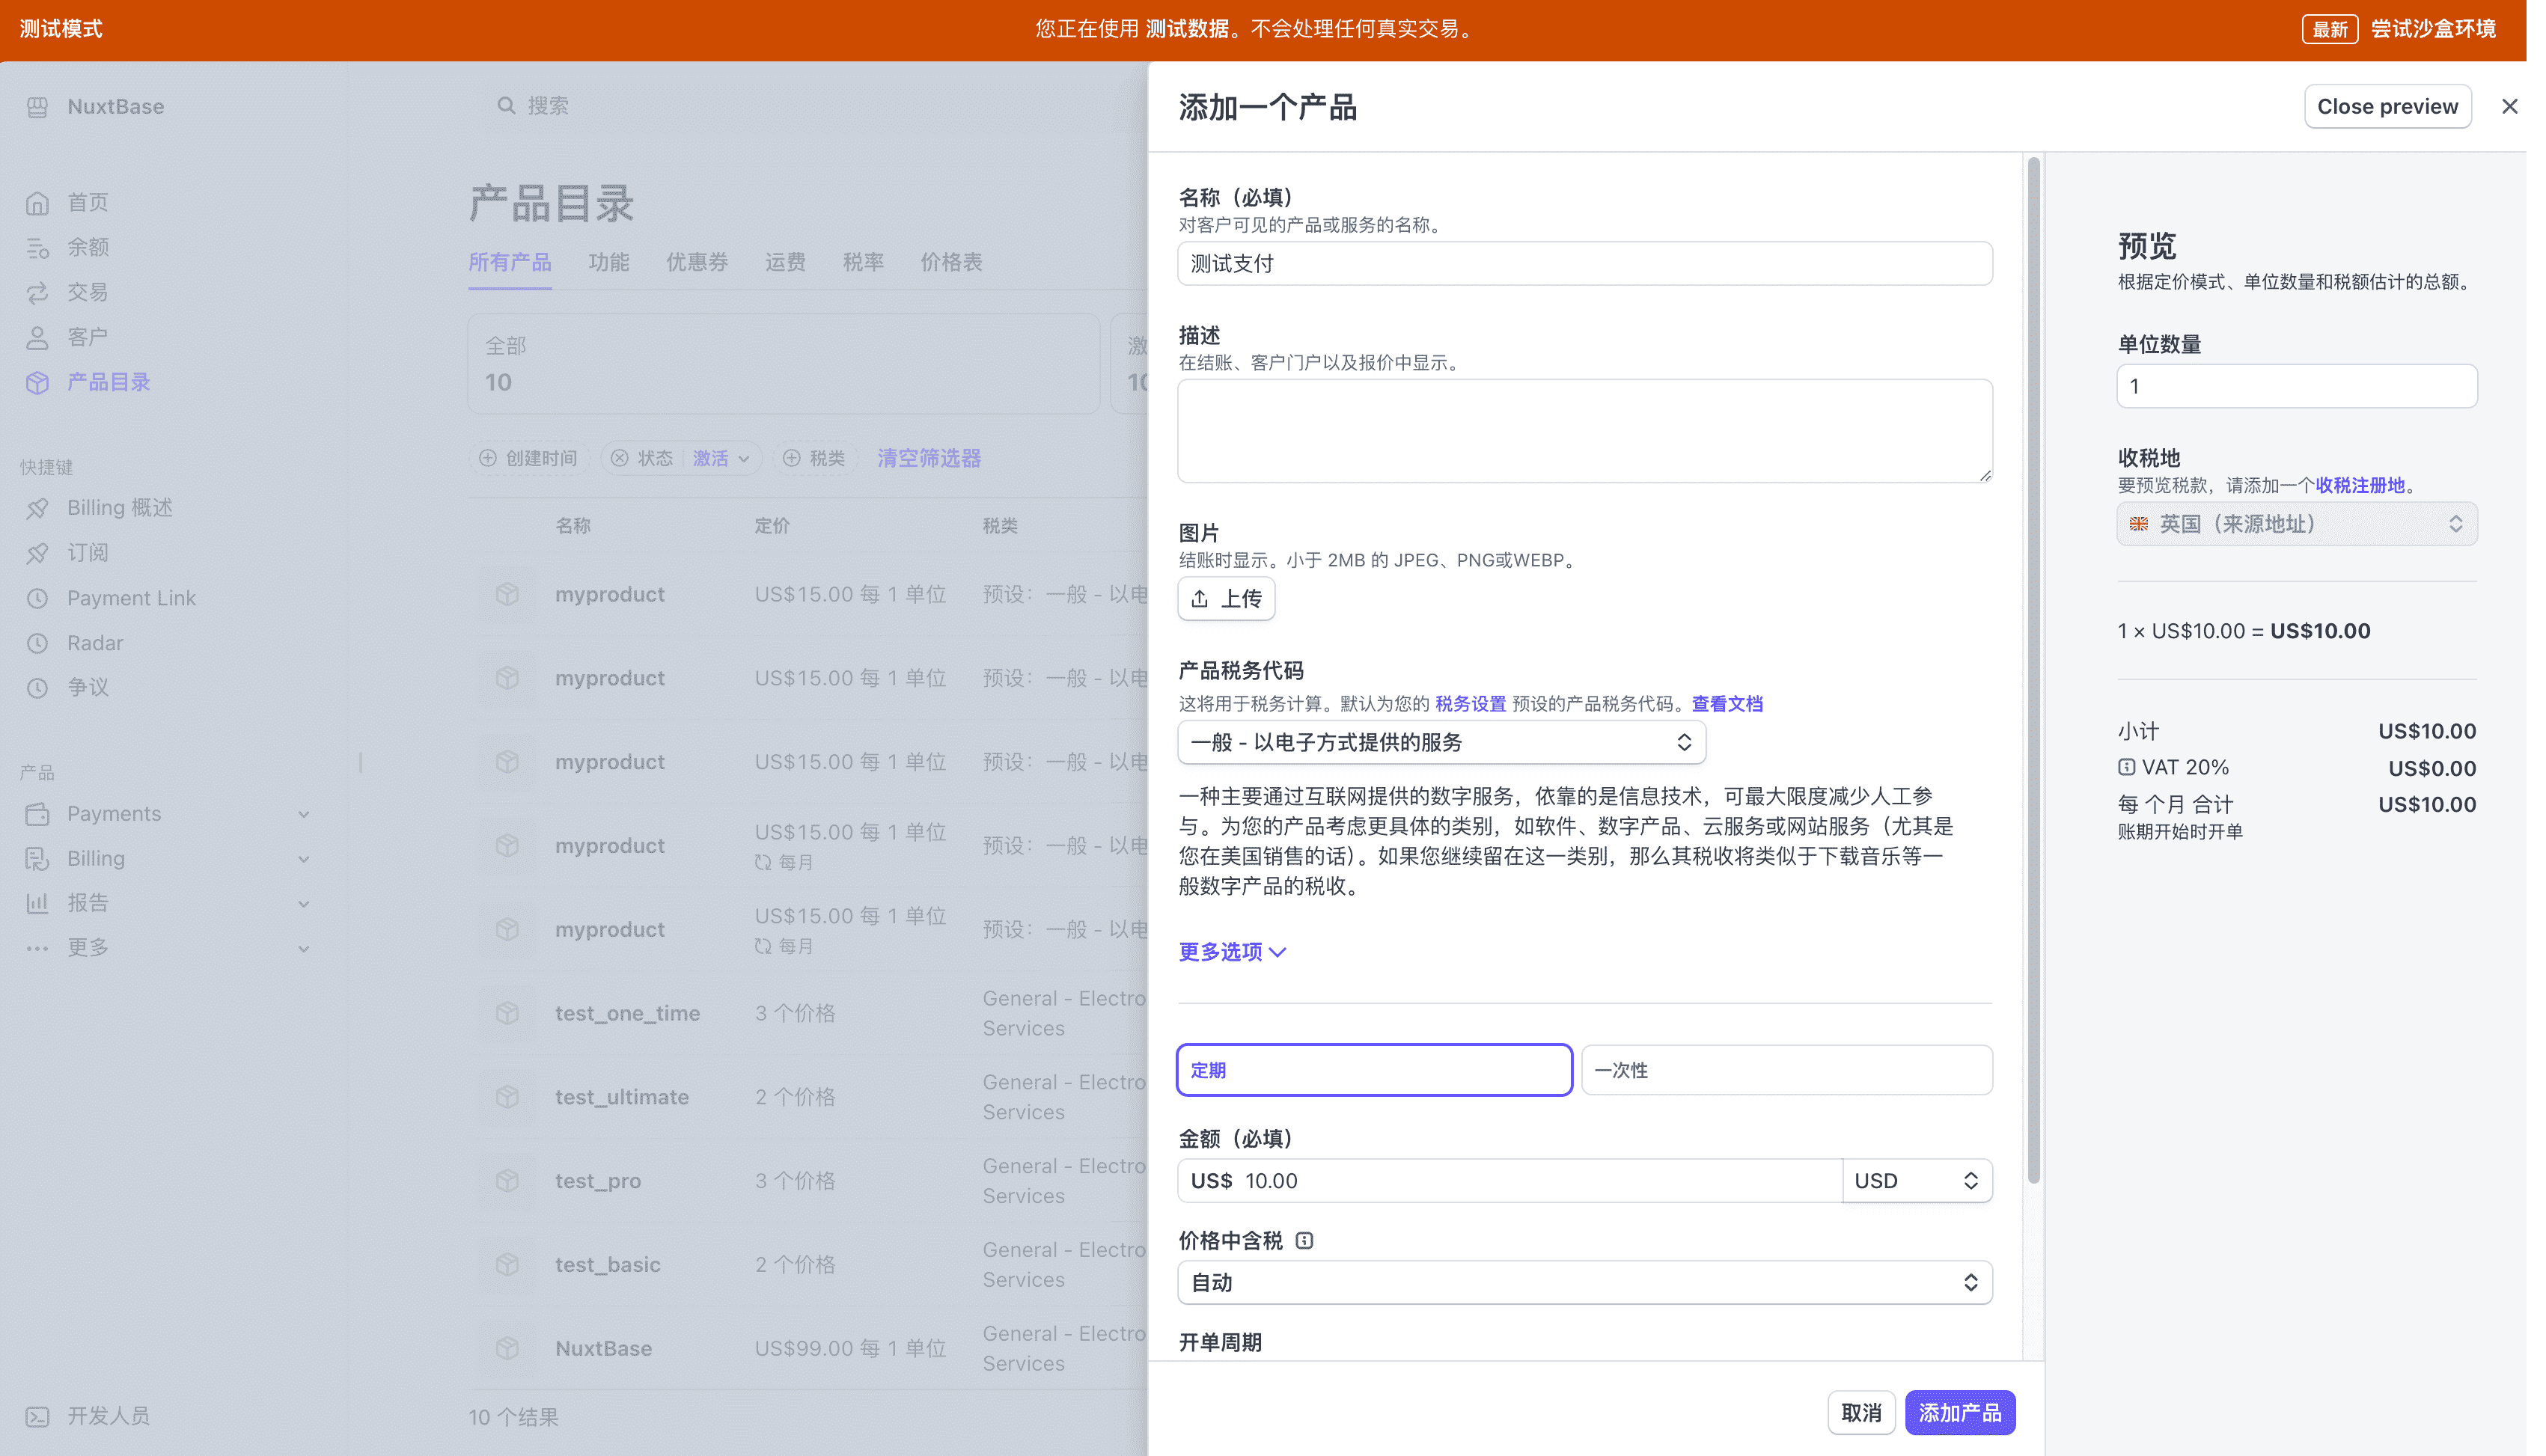Click clock icon beside Radar
Image resolution: width=2546 pixels, height=1456 pixels.
tap(37, 643)
